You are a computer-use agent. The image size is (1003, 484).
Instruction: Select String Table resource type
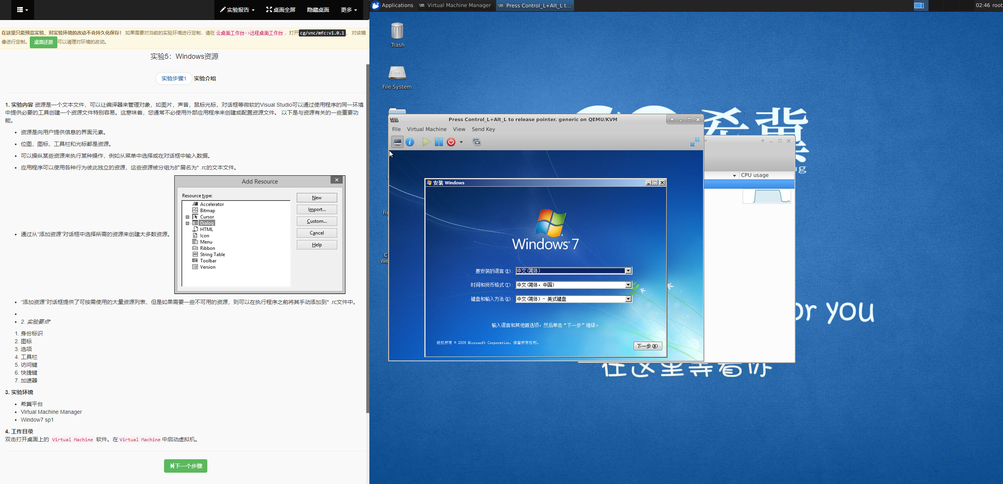pos(212,255)
